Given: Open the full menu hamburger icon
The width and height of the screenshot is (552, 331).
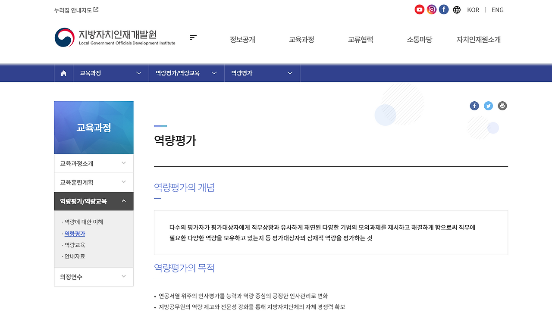Looking at the screenshot, I should 193,37.
